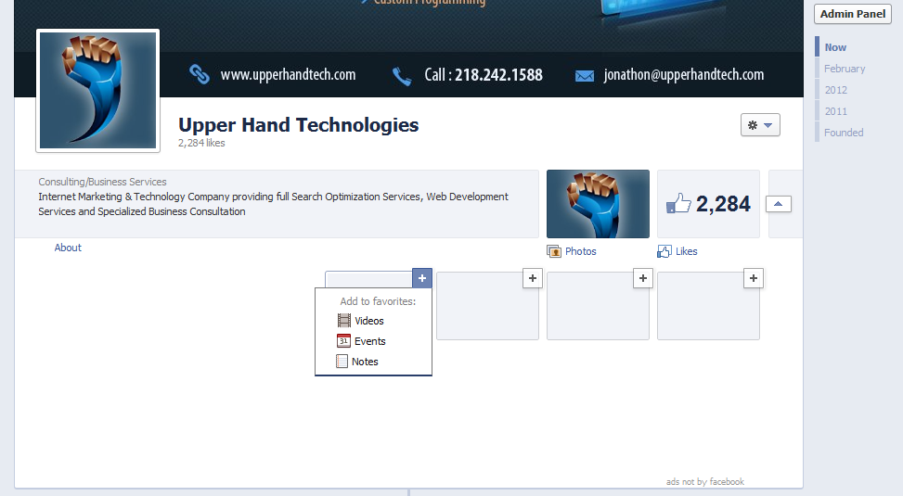Jump to Now in the timeline
Screen dimensions: 903x496
tap(835, 47)
